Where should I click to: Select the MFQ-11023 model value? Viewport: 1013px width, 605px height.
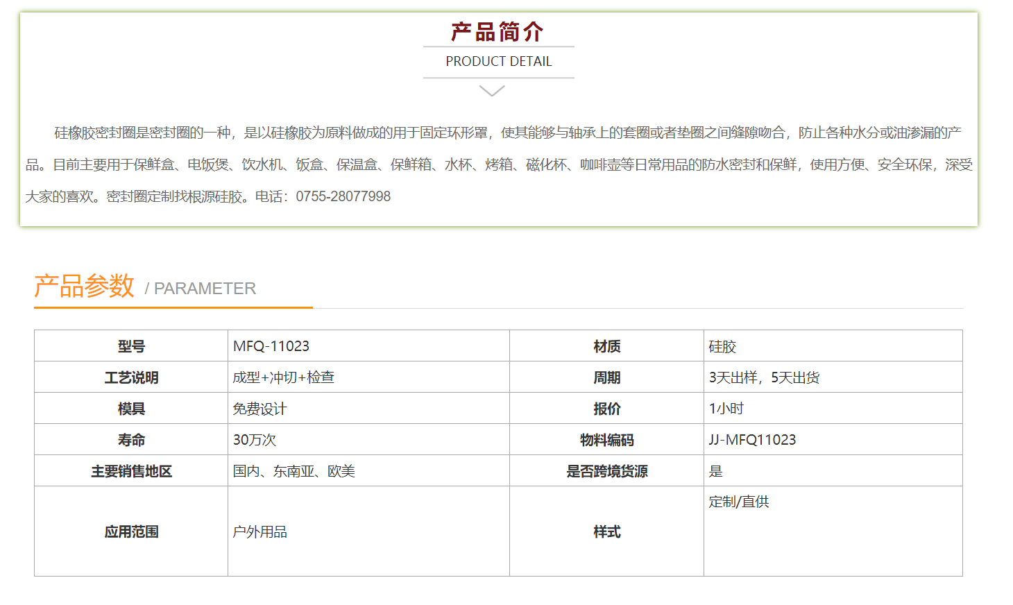[x=271, y=346]
